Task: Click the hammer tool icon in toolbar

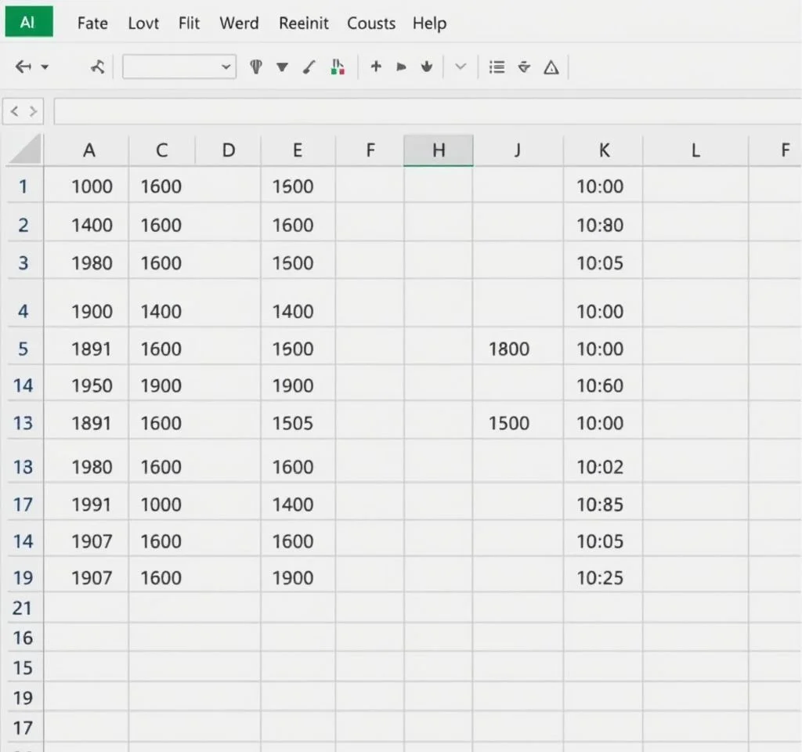Action: pos(97,67)
